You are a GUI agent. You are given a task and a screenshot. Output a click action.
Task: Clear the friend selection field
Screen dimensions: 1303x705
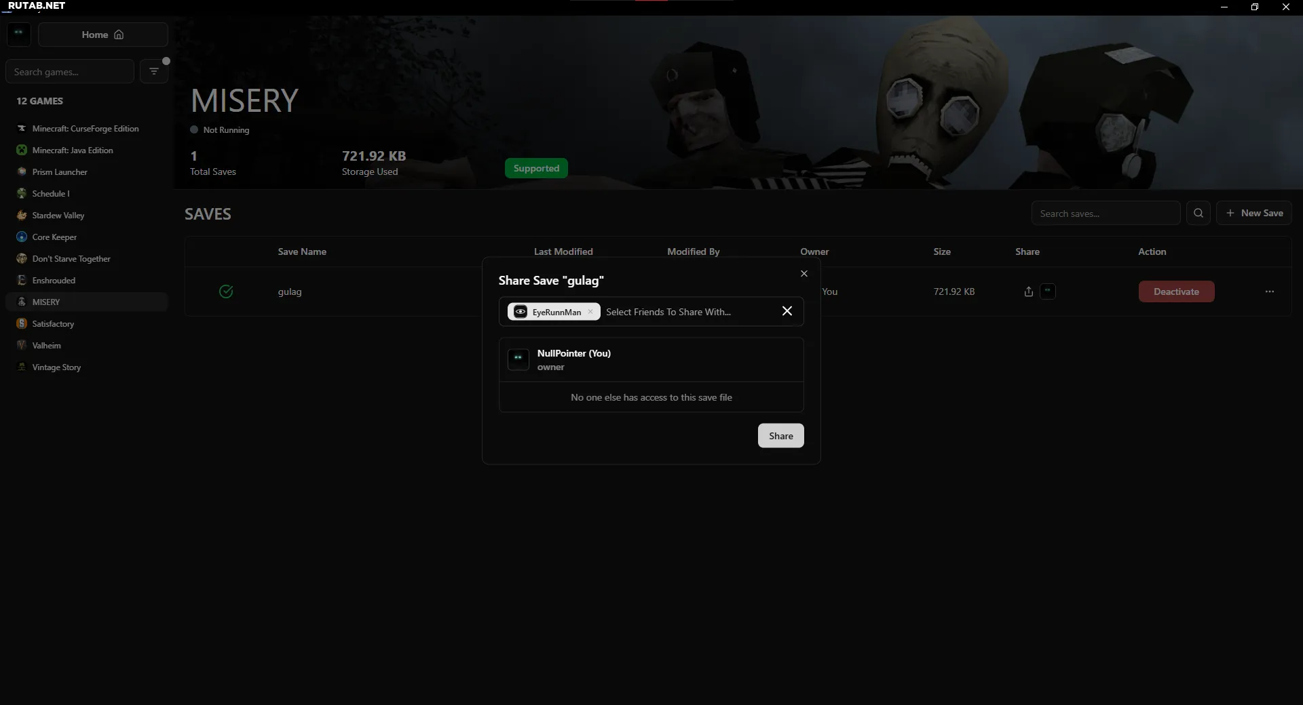pos(787,311)
